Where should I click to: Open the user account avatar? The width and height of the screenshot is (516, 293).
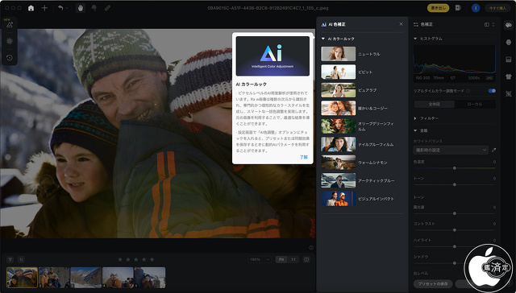[475, 8]
